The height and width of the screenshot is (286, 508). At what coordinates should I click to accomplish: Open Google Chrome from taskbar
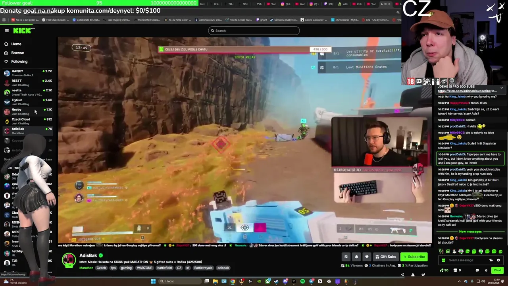[x=233, y=281]
